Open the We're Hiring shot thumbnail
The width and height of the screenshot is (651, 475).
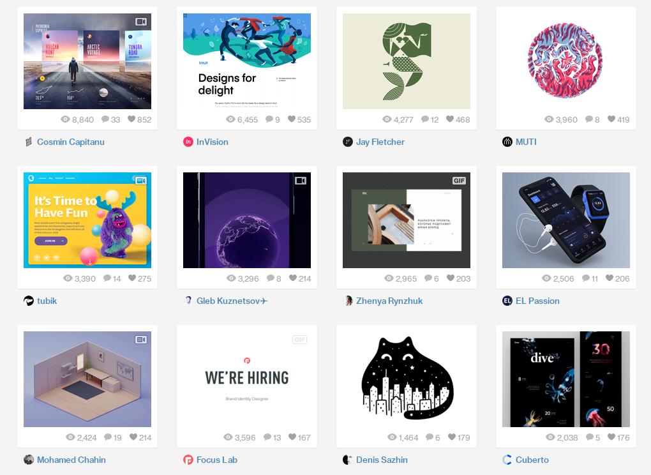[x=246, y=379]
